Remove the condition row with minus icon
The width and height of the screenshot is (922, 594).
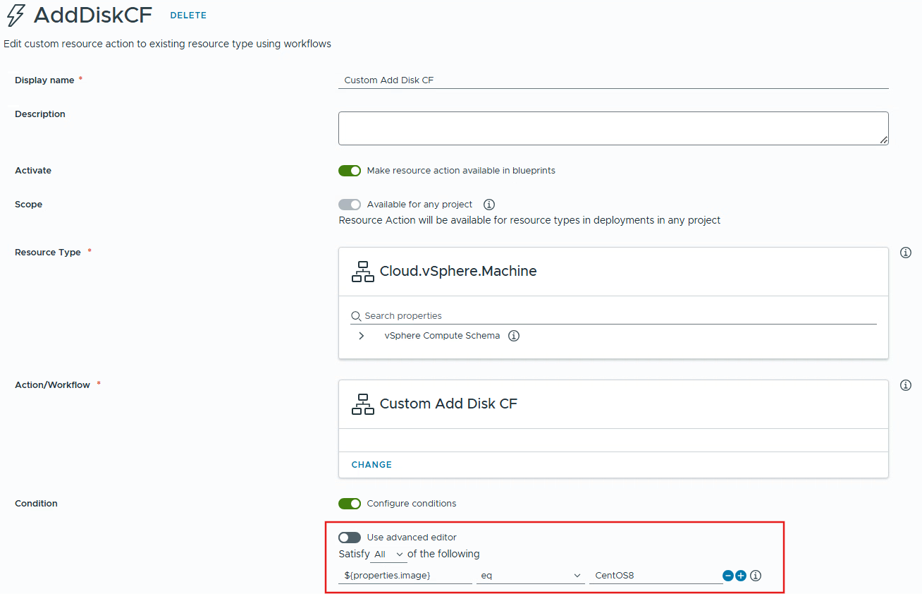point(728,576)
